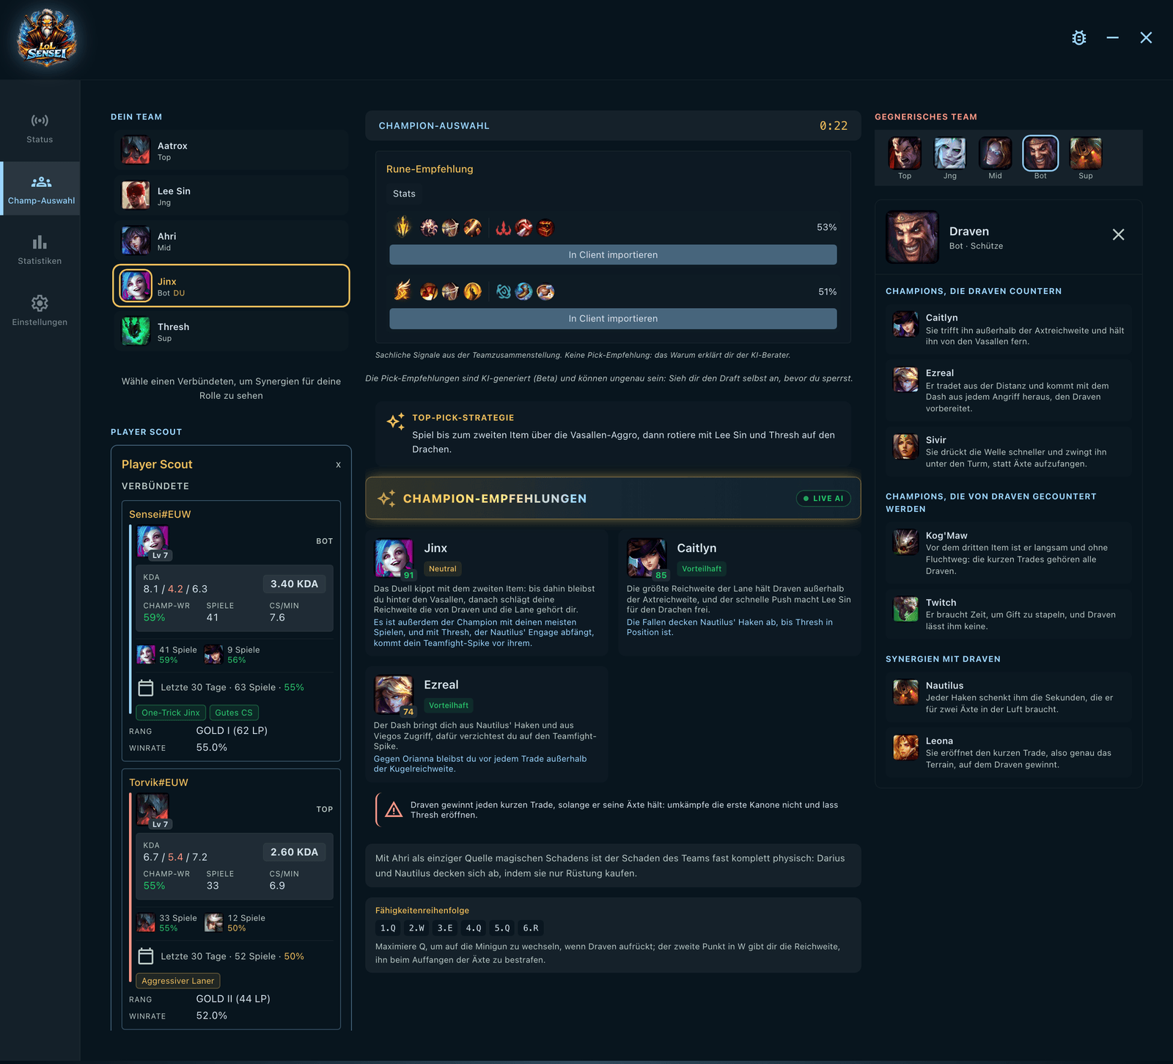1173x1064 pixels.
Task: Click sparkle icon beside Champion-Empfehlungen
Action: pos(386,498)
